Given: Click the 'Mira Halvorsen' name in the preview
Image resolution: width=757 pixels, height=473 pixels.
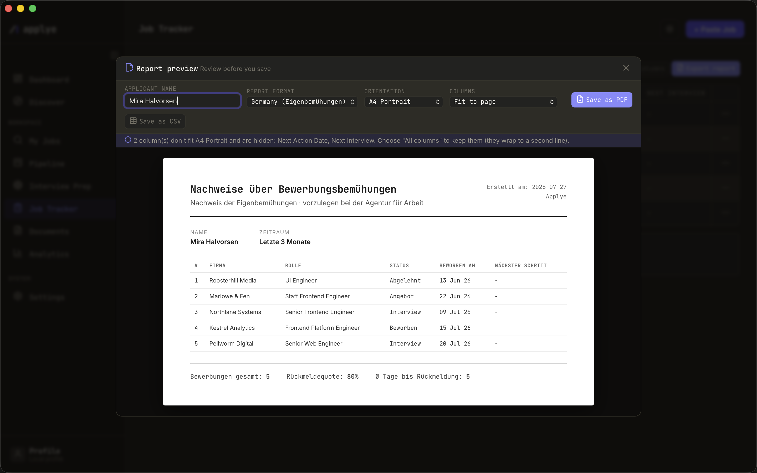Looking at the screenshot, I should (214, 242).
